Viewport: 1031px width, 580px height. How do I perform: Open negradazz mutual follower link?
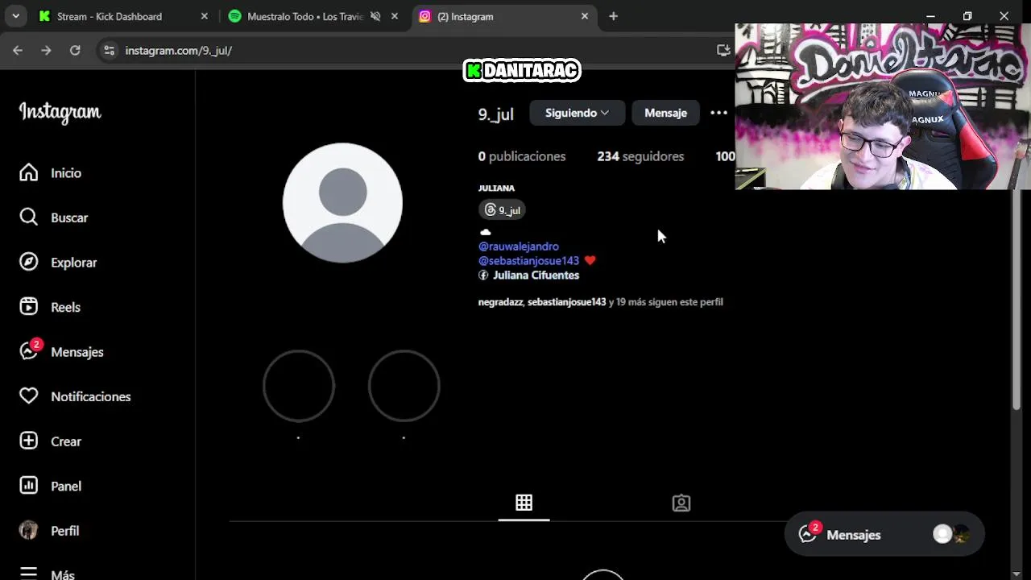click(x=500, y=302)
